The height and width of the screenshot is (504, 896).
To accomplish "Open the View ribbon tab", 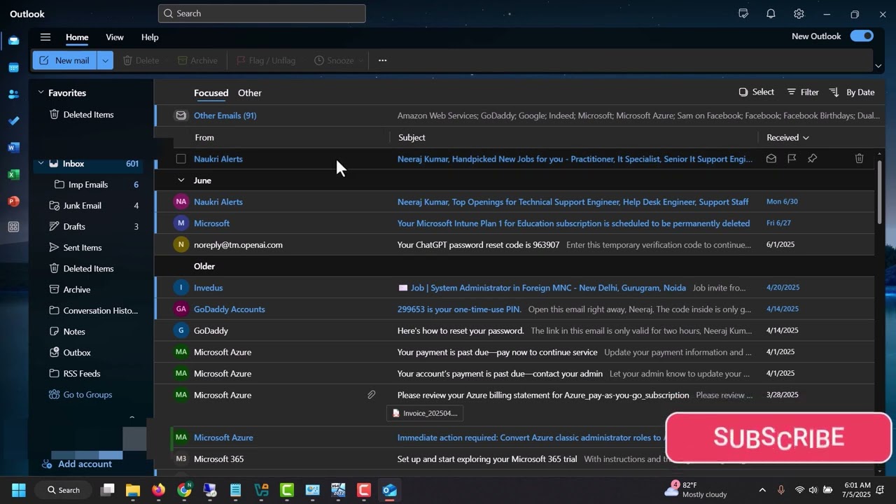I will click(x=115, y=37).
